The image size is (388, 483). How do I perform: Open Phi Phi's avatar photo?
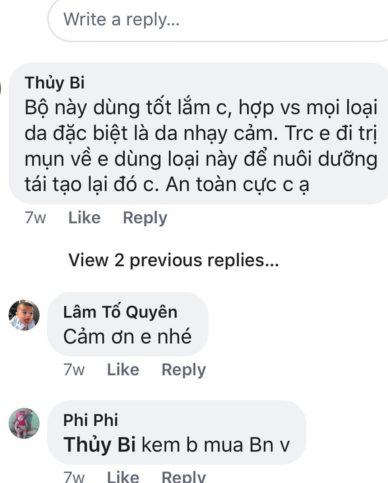[24, 423]
